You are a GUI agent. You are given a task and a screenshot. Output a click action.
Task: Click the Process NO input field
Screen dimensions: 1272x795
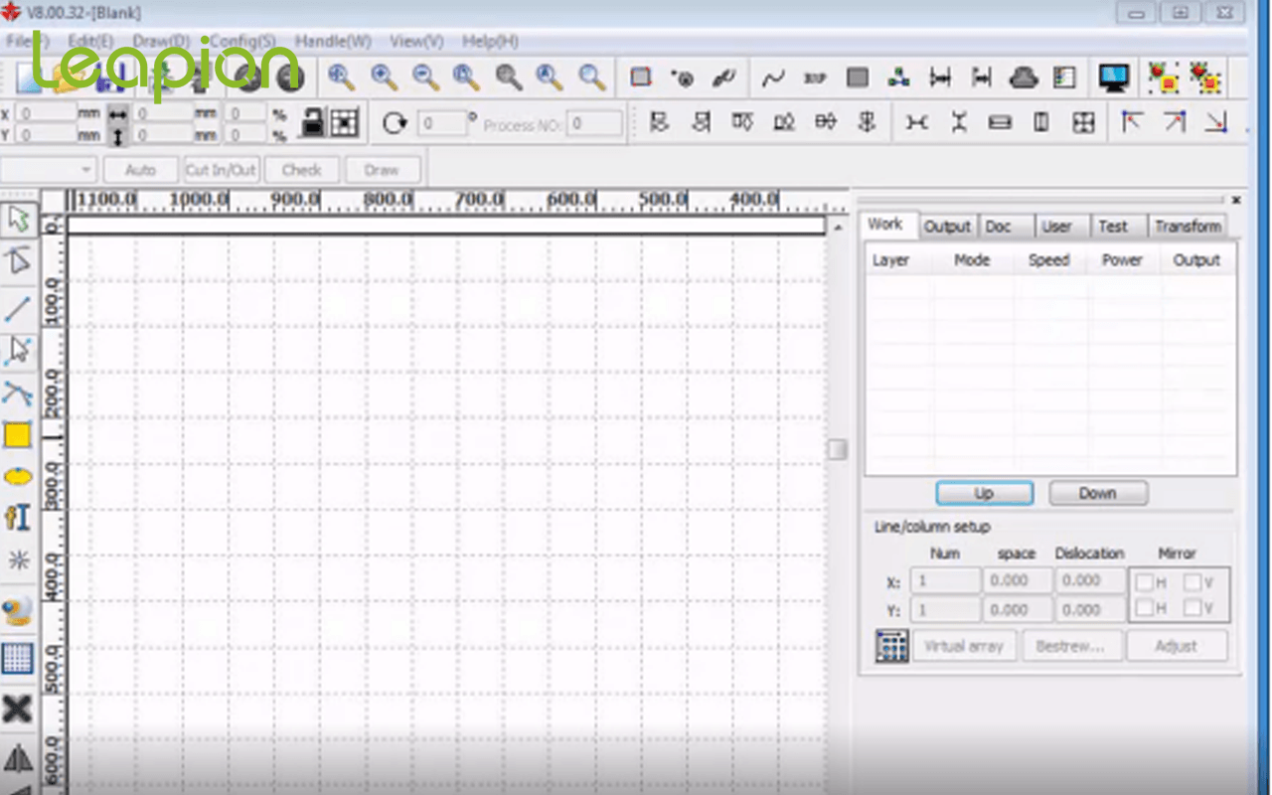595,124
